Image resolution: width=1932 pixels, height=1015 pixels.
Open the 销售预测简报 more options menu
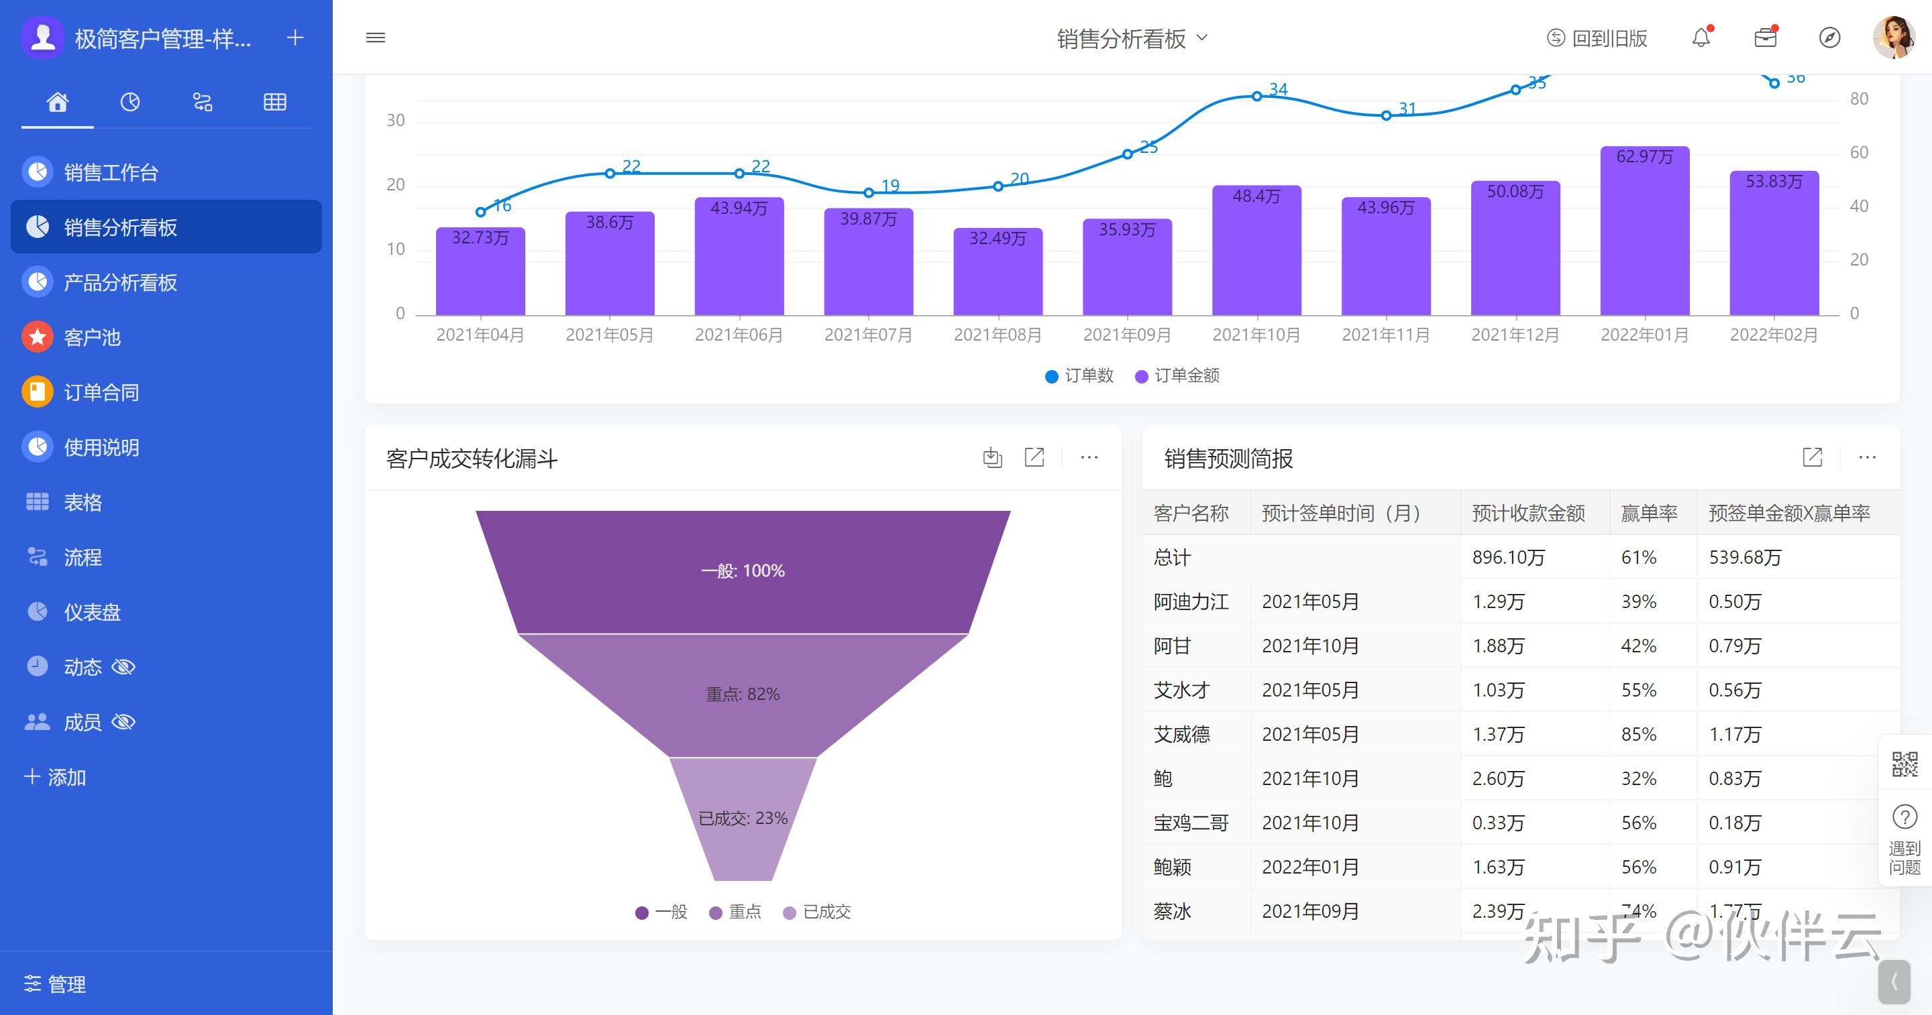(1867, 457)
